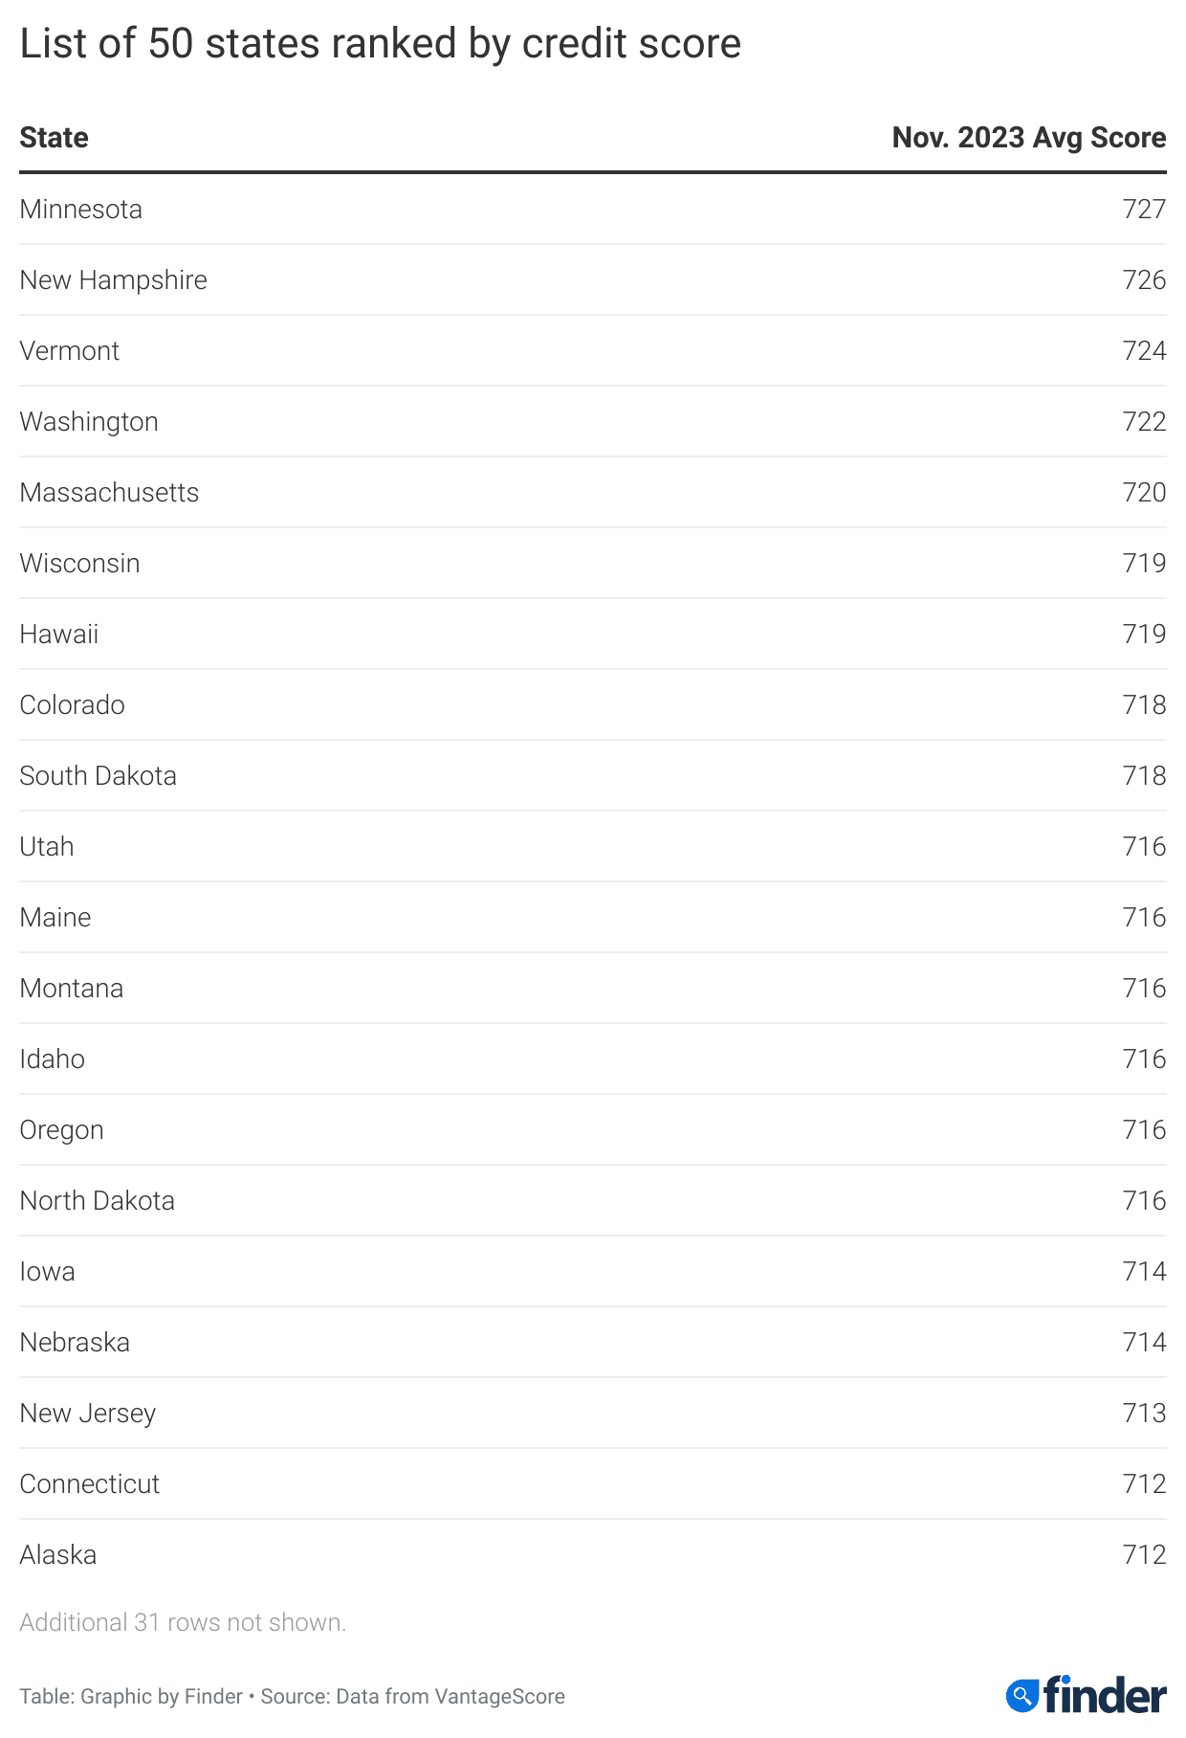Click the Wisconsin row label
Image resolution: width=1186 pixels, height=1738 pixels.
coord(79,564)
